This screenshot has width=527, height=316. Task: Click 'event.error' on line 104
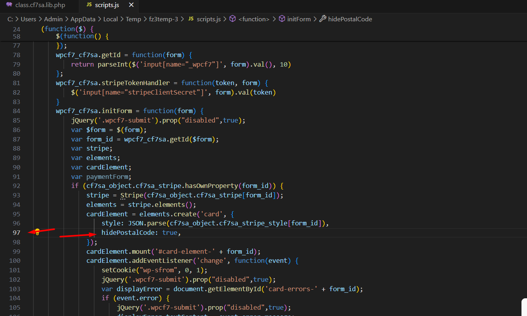coord(138,298)
